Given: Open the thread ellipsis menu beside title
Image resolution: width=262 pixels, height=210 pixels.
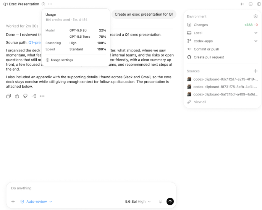Looking at the screenshot, I should pos(50,4).
